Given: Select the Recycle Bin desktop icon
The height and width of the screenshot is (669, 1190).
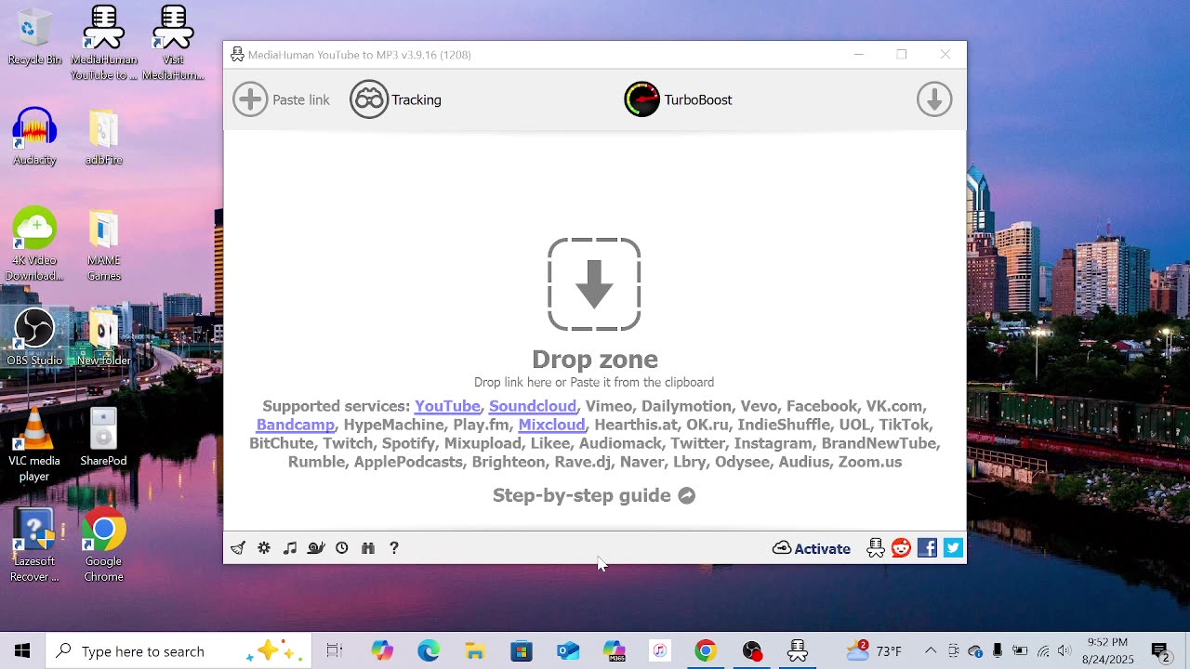Looking at the screenshot, I should [x=34, y=36].
